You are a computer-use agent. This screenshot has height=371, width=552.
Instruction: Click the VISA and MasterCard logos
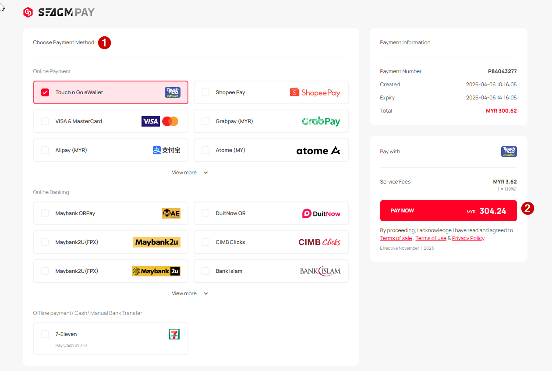pos(160,121)
